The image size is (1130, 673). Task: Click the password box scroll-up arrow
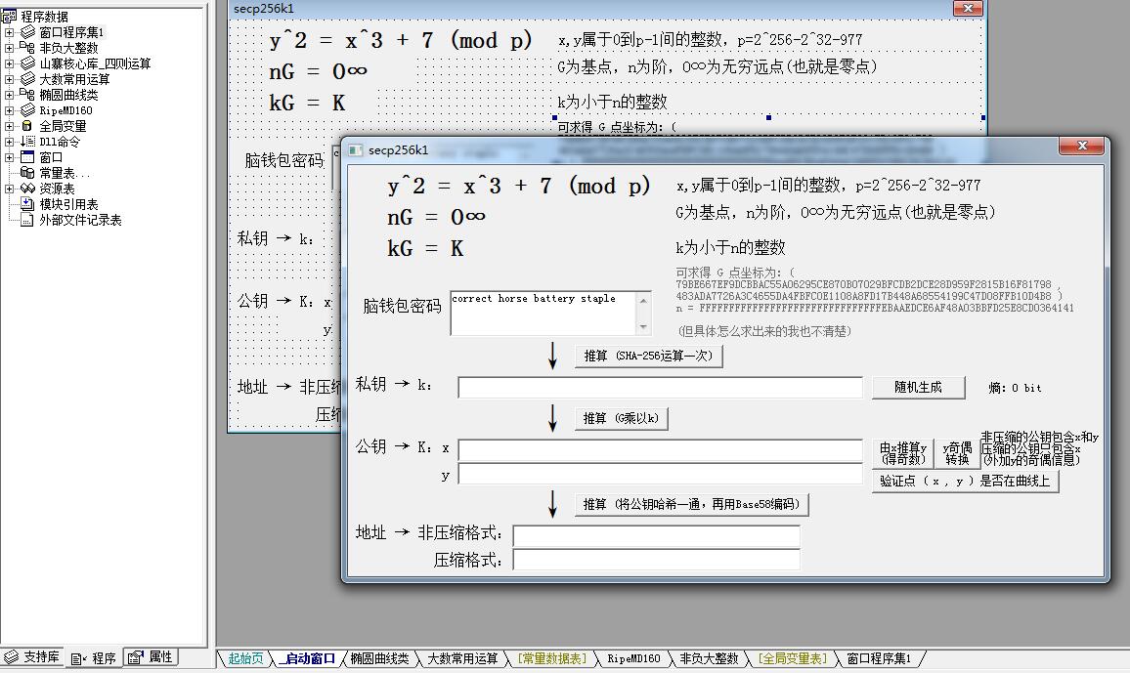pos(643,300)
